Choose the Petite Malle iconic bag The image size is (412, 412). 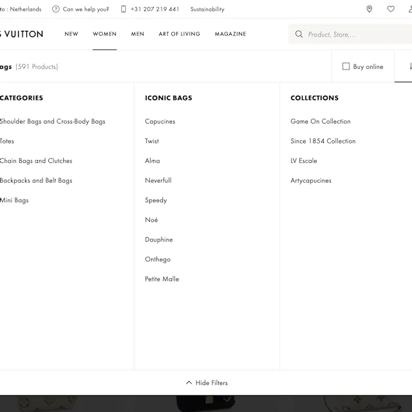(x=162, y=279)
